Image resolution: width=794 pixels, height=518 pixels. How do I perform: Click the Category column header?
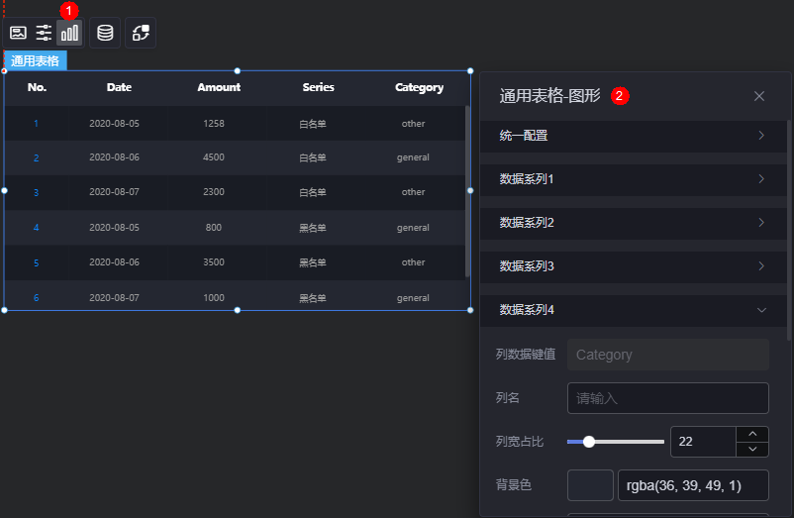click(419, 87)
